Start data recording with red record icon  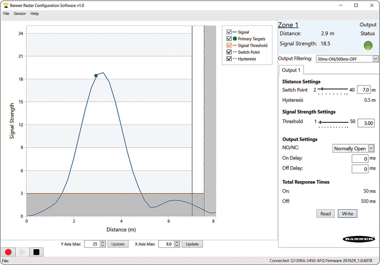click(8, 252)
